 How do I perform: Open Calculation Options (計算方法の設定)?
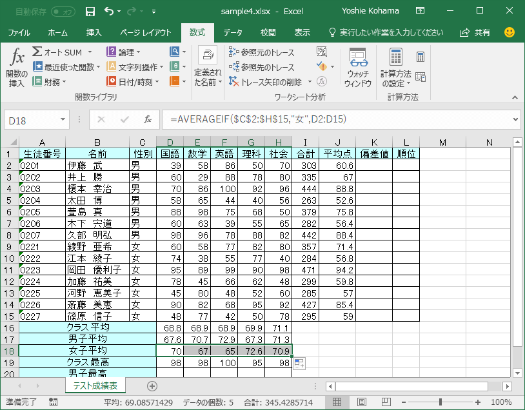(x=396, y=67)
